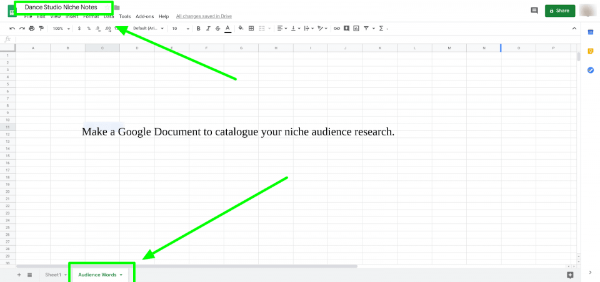Image resolution: width=600 pixels, height=282 pixels.
Task: Open the comments history icon
Action: point(534,11)
